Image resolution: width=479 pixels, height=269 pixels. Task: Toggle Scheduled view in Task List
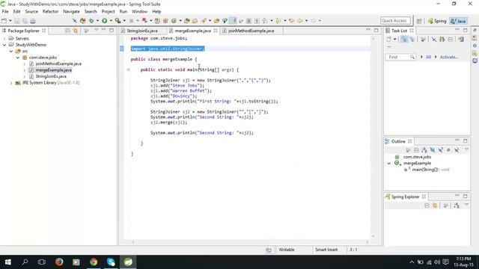412,40
